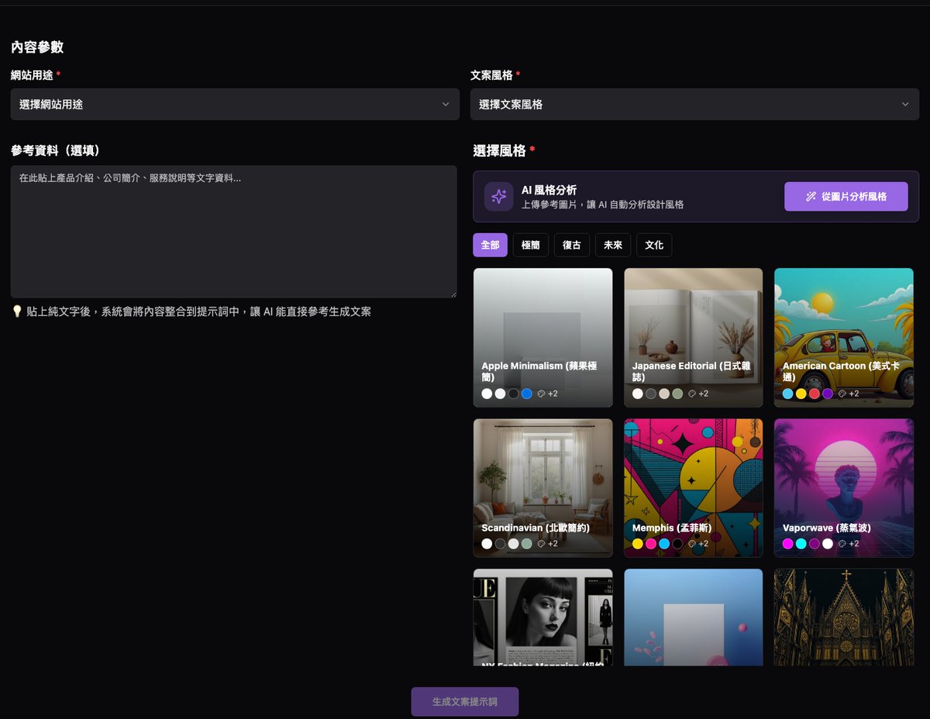This screenshot has width=930, height=719.
Task: Select the Japanese Editorial style card
Action: (694, 338)
